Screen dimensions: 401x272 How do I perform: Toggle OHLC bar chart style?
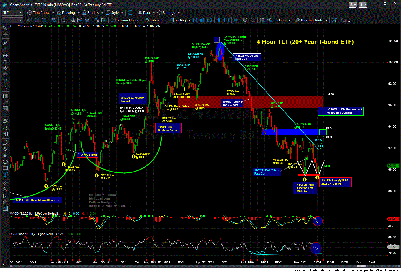pos(195,20)
